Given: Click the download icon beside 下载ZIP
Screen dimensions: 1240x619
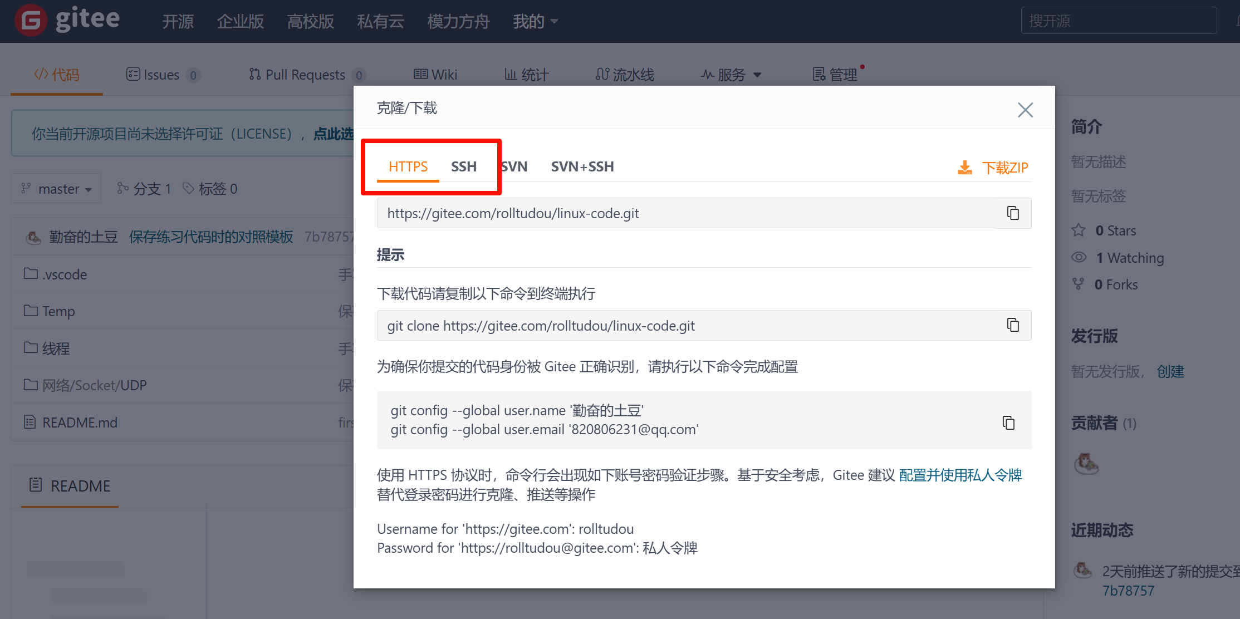Looking at the screenshot, I should tap(965, 168).
